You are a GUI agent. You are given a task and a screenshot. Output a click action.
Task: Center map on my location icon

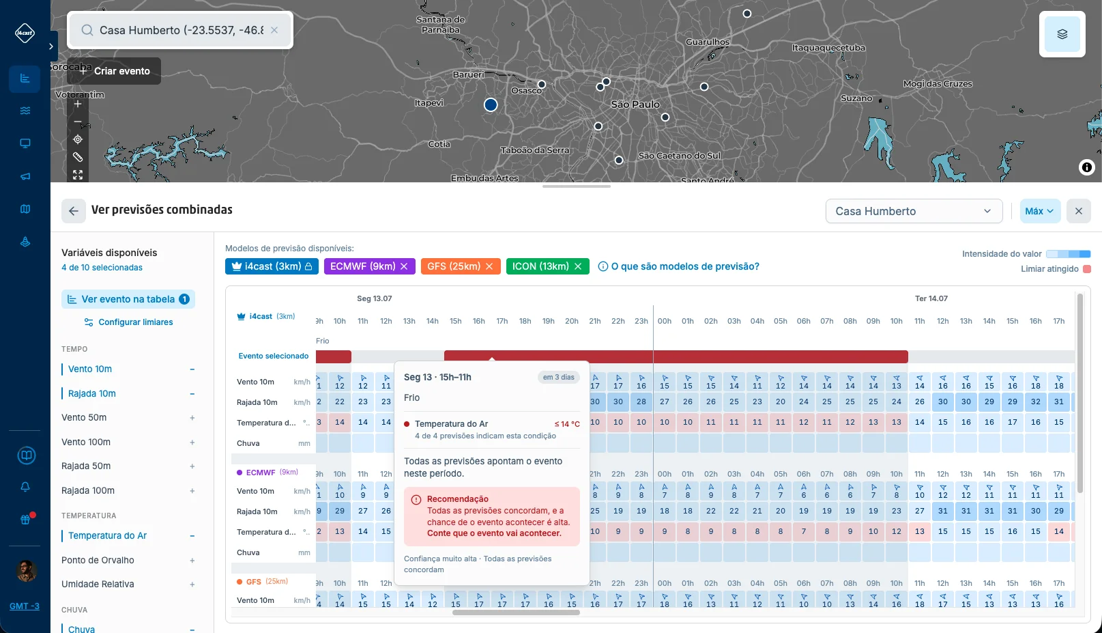coord(78,139)
